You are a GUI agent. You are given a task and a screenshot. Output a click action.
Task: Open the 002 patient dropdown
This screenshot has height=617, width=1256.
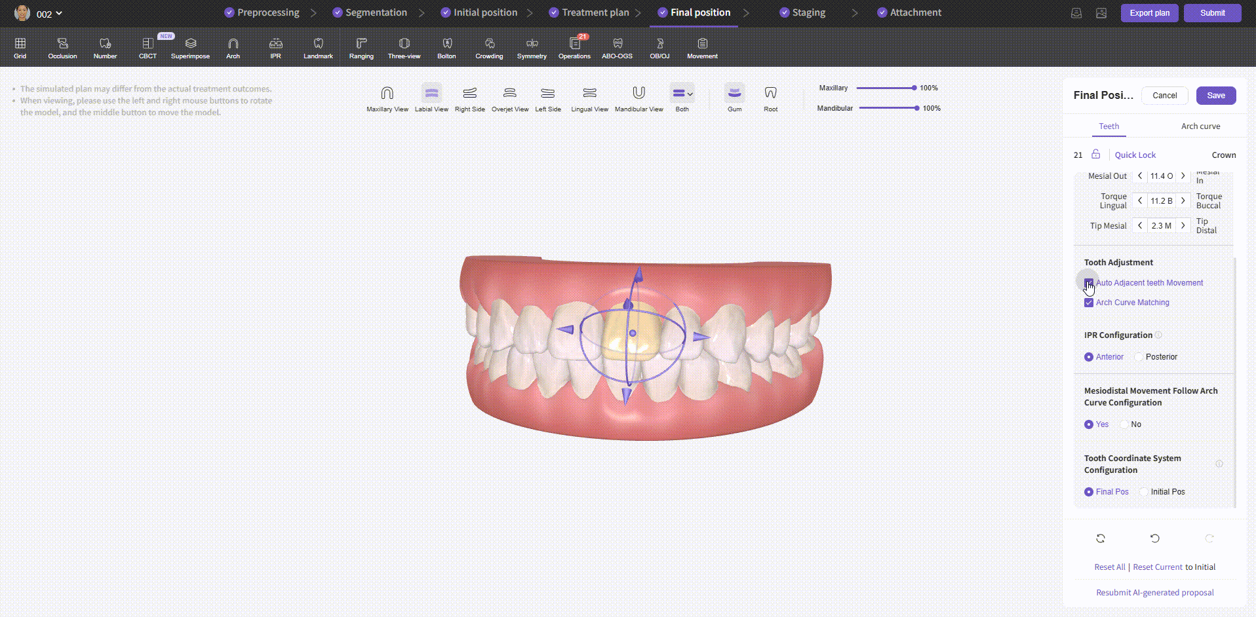[49, 14]
